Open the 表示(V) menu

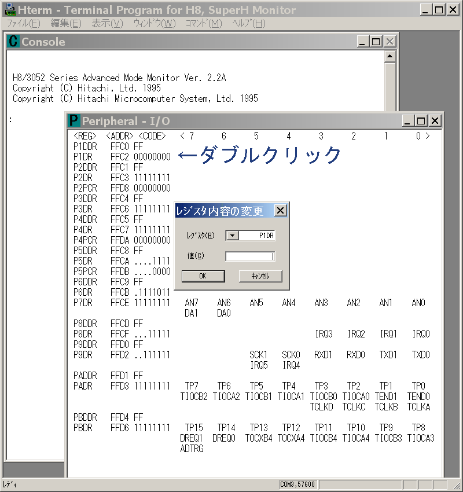coord(107,23)
